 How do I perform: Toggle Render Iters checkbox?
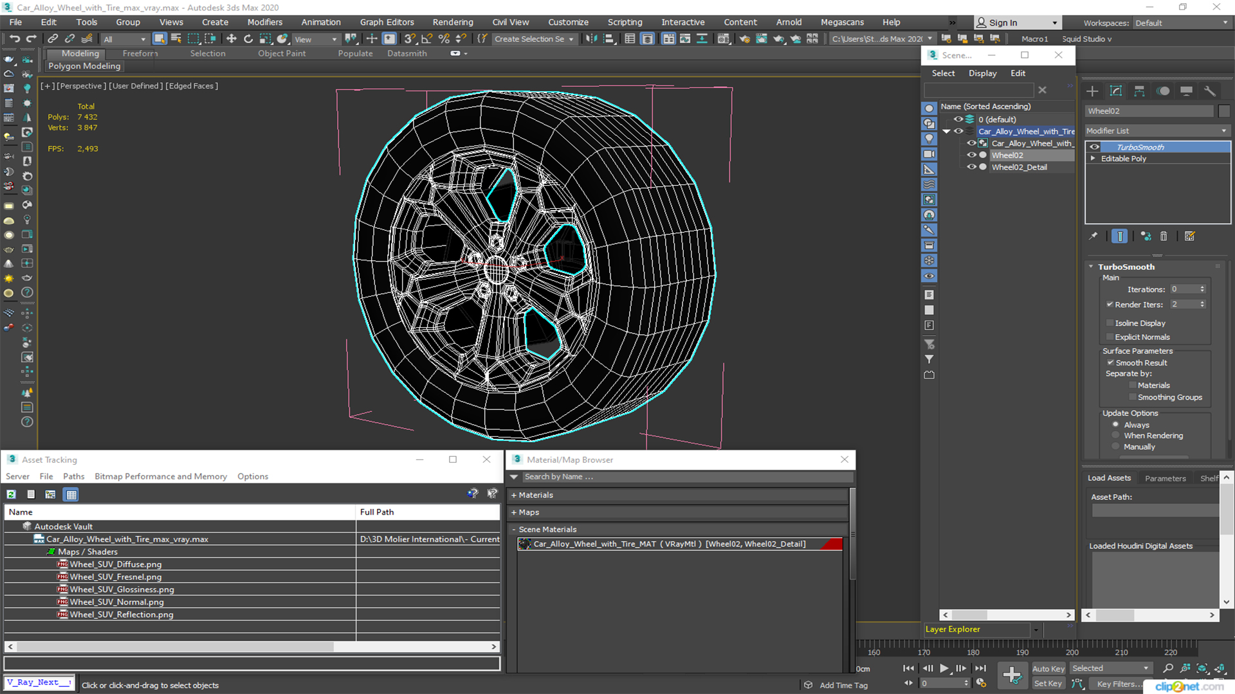[x=1110, y=304]
